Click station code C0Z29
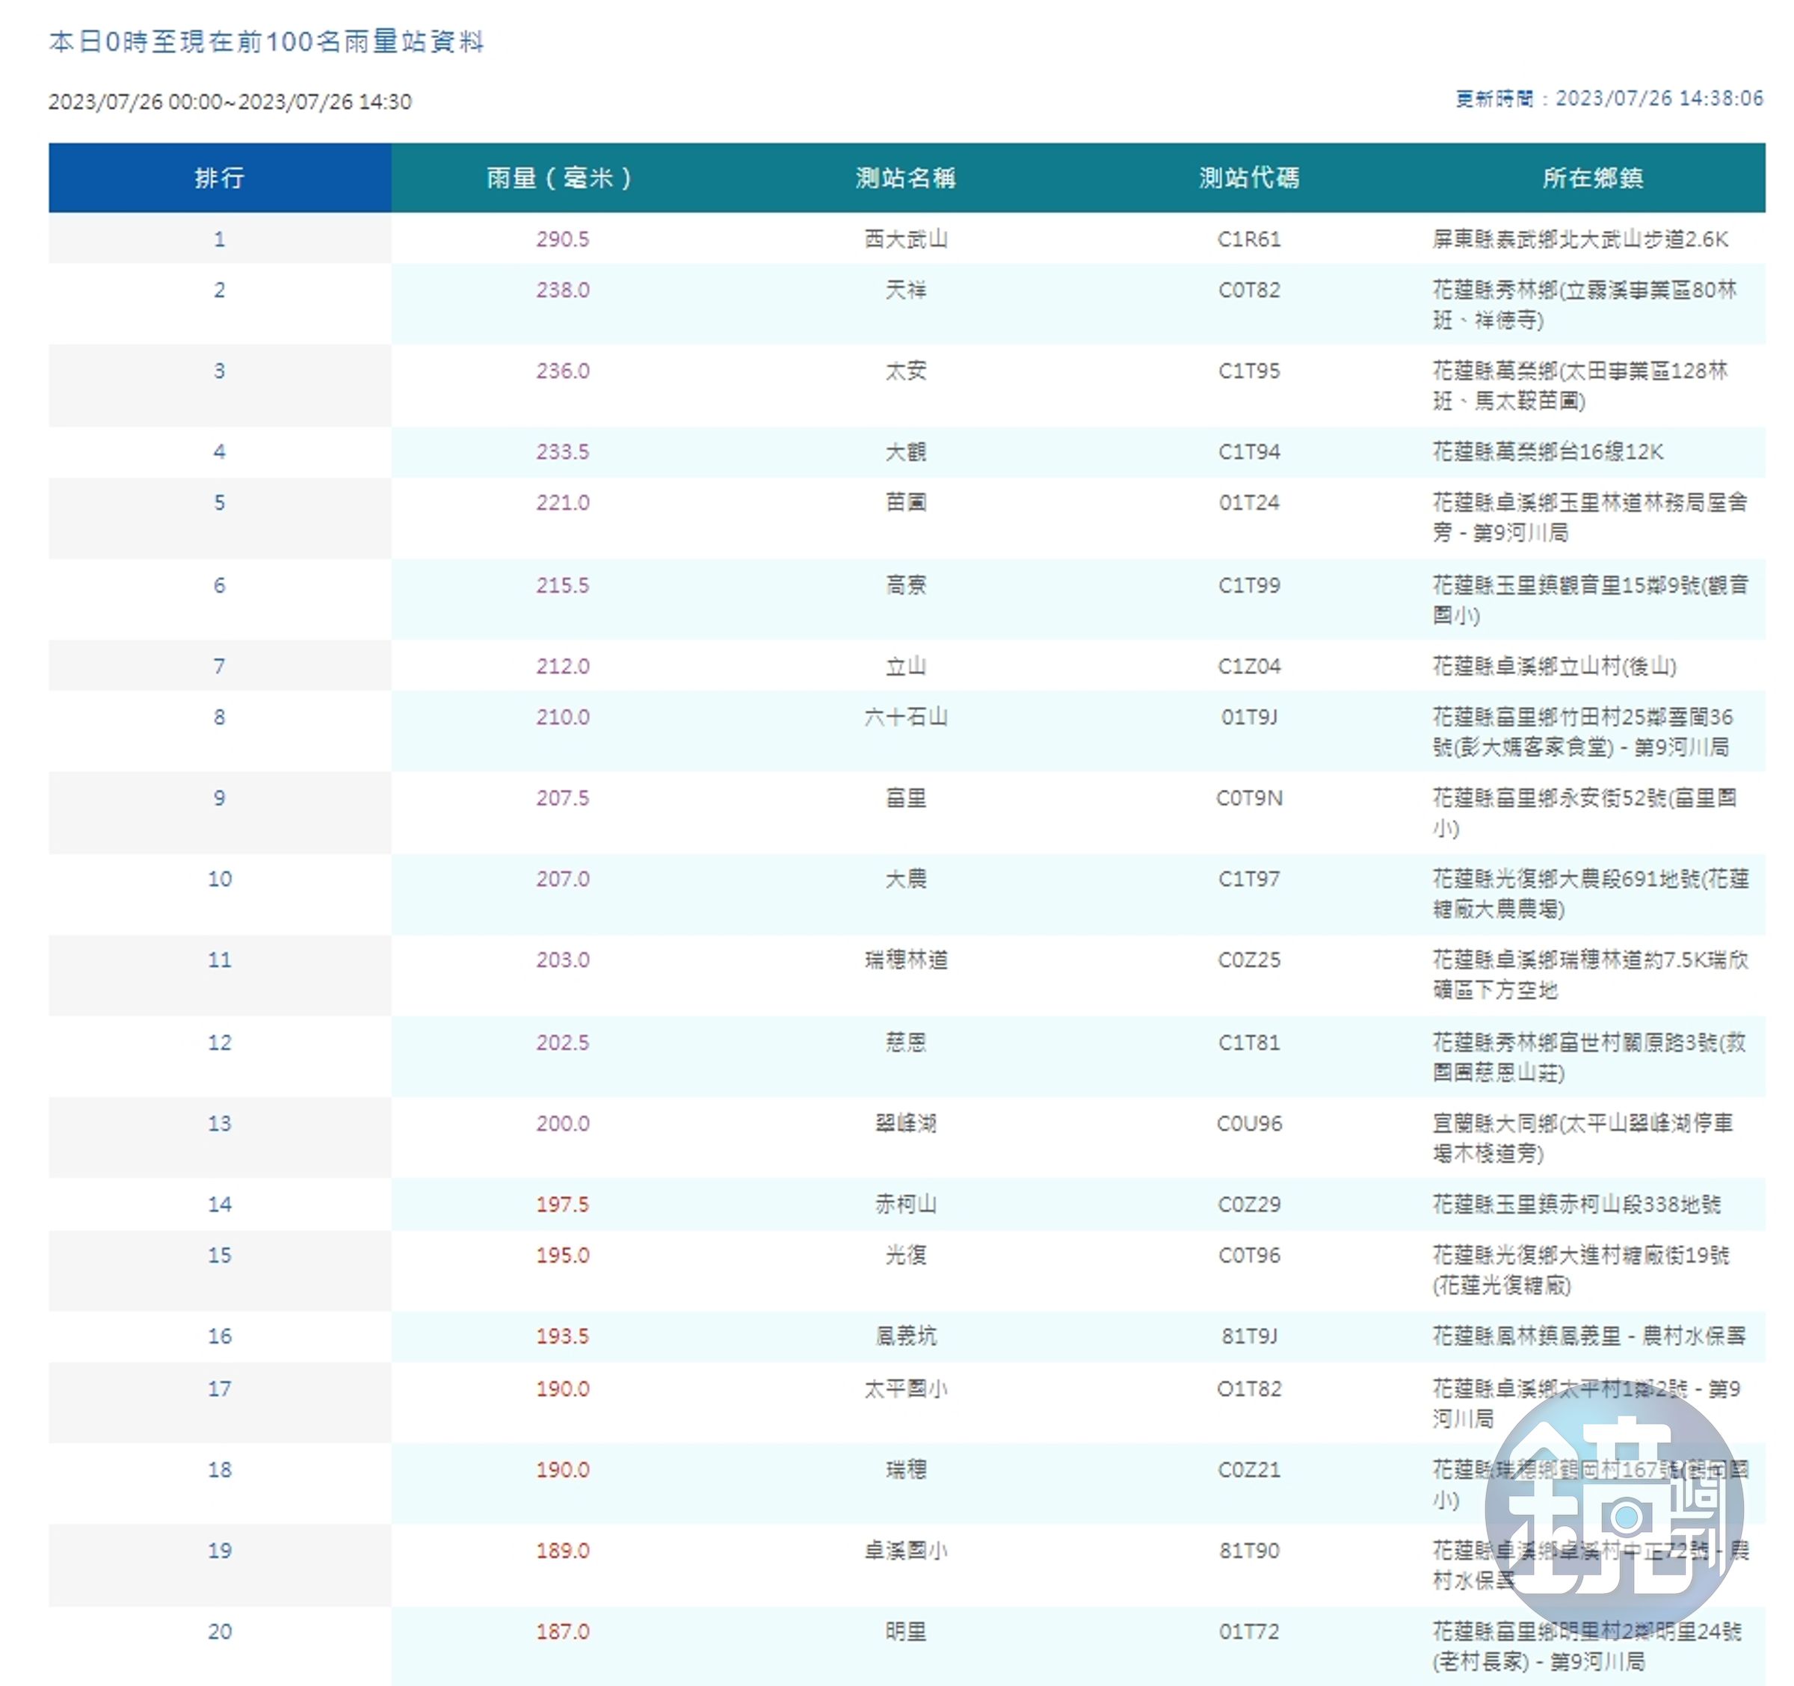Screen dimensions: 1794x1686 point(1249,1204)
